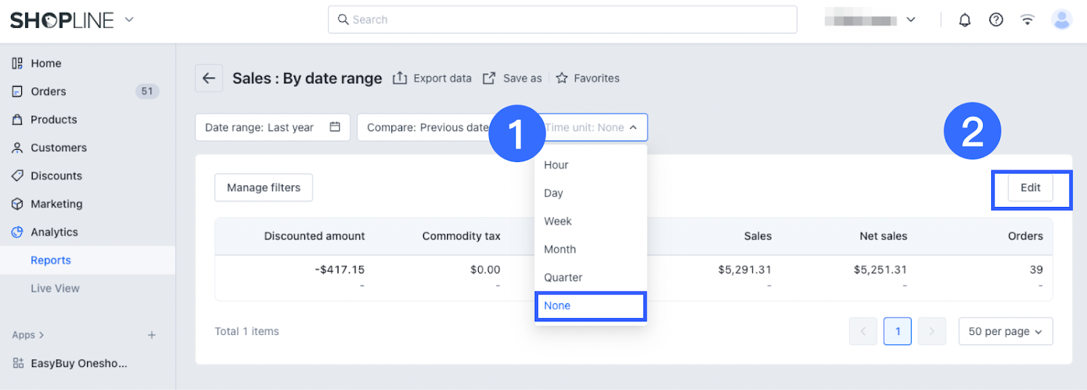Screen dimensions: 1087x390
Task: Click the notification bell icon
Action: pos(964,20)
